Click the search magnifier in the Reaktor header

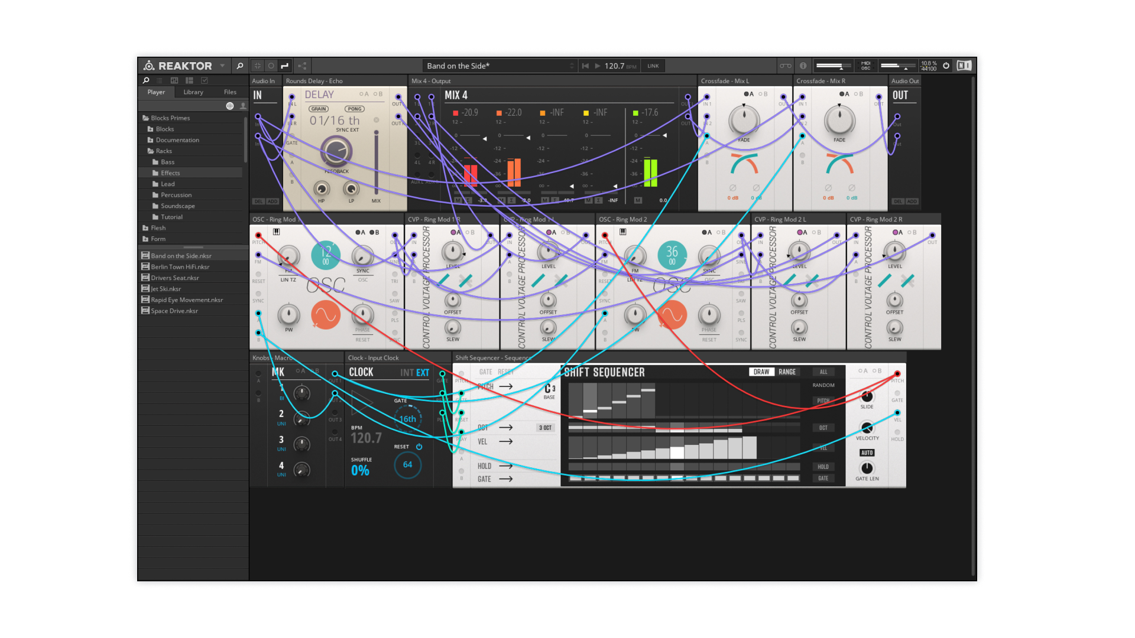click(240, 66)
